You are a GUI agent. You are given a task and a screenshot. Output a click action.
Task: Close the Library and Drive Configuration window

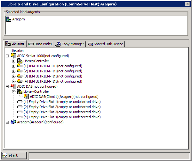pos(187,4)
